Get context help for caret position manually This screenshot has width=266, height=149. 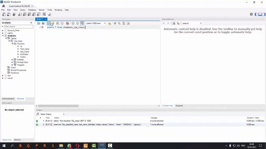174,23
